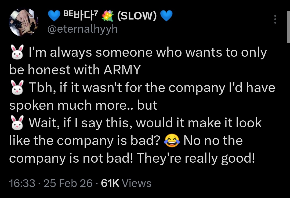290x198 pixels.
Task: Click the bunny emoji beside "Wait, if I"
Action: coord(16,123)
